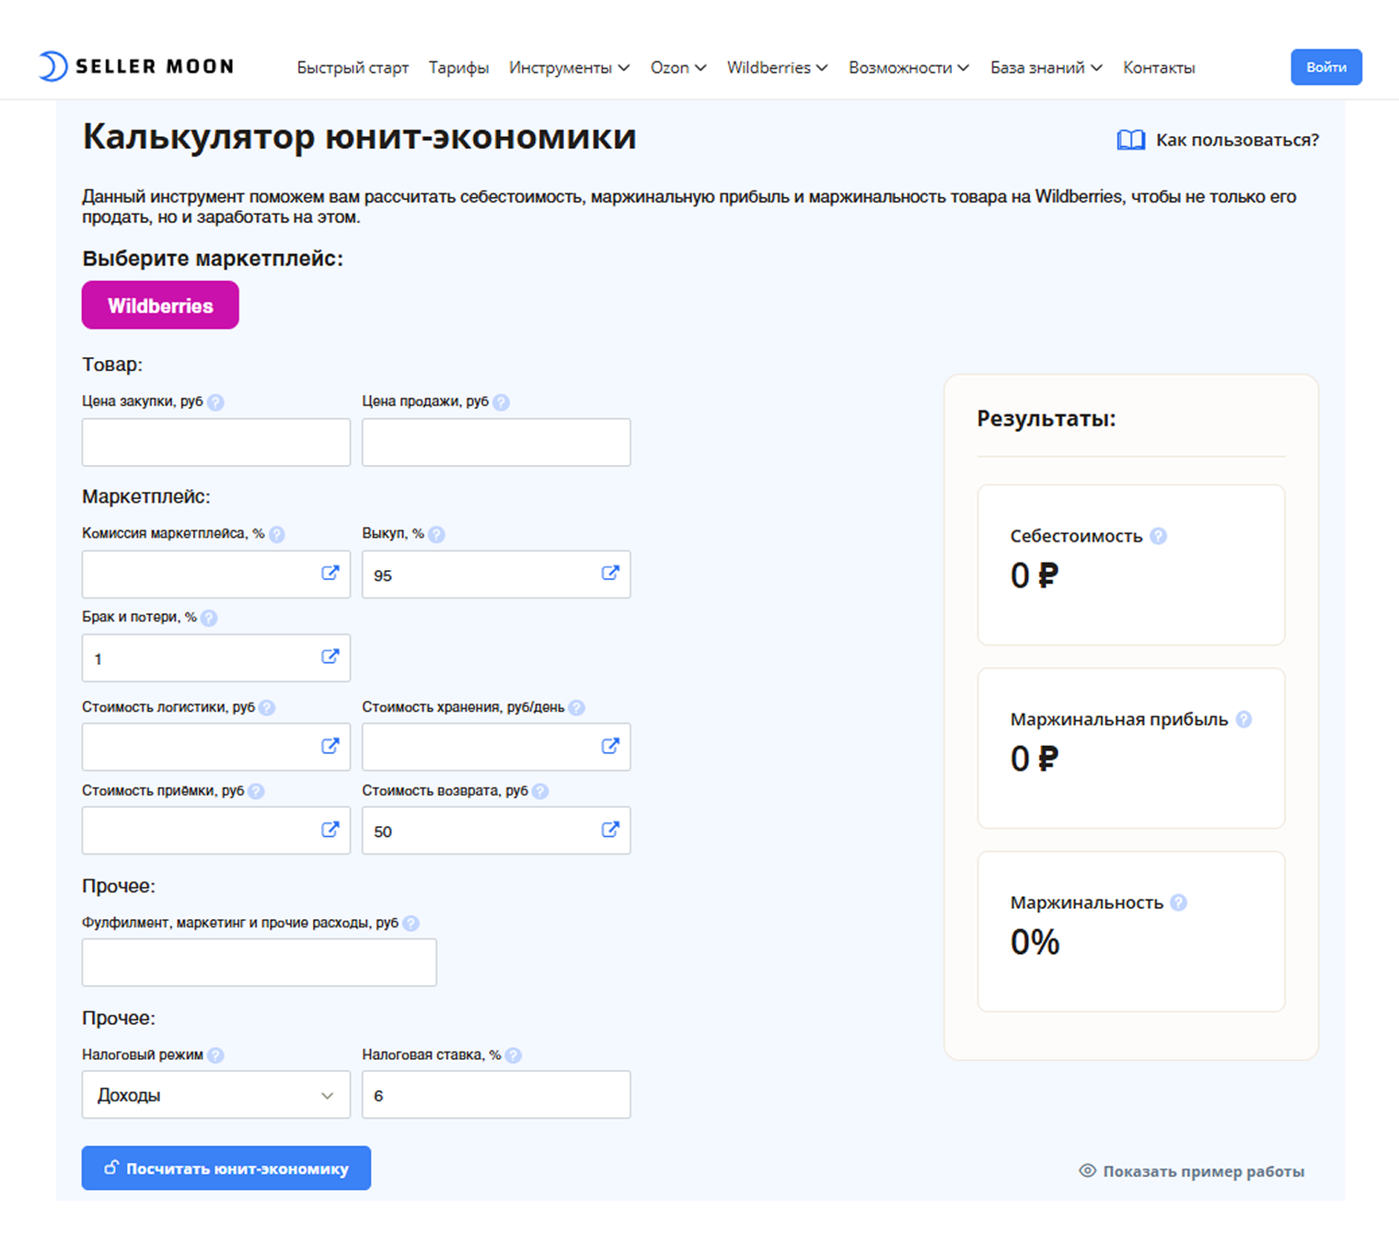Click the Выберите маркетплейс: label
Screen dimensions: 1399x1245
tap(213, 259)
